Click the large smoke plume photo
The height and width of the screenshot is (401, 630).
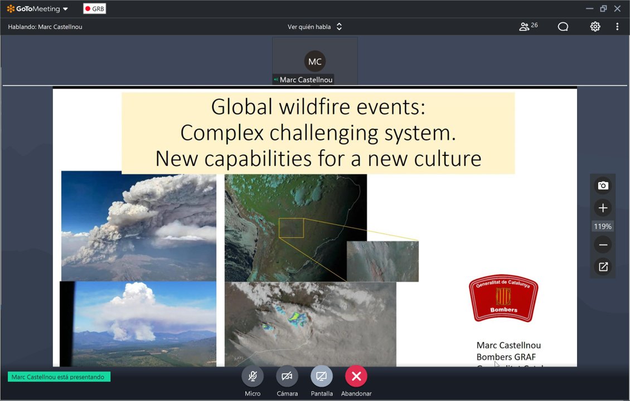coord(139,226)
